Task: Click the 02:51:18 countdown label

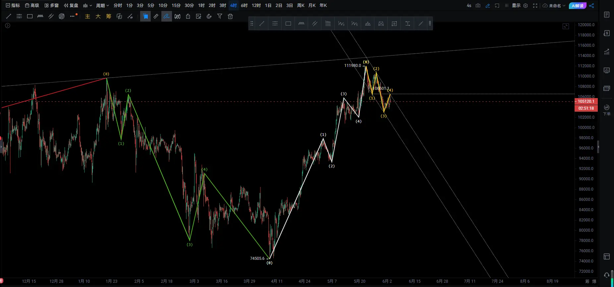Action: pyautogui.click(x=586, y=108)
